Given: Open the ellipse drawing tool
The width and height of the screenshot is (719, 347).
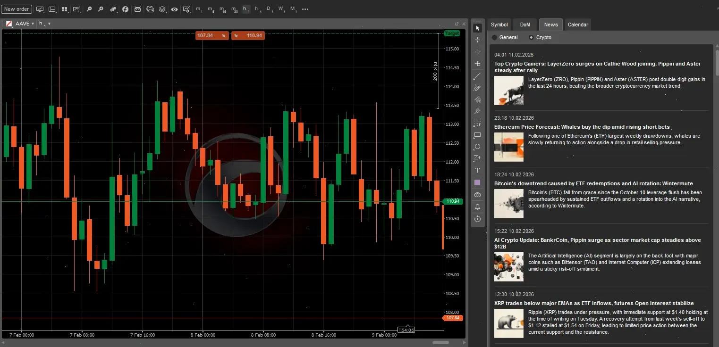Looking at the screenshot, I should (477, 147).
